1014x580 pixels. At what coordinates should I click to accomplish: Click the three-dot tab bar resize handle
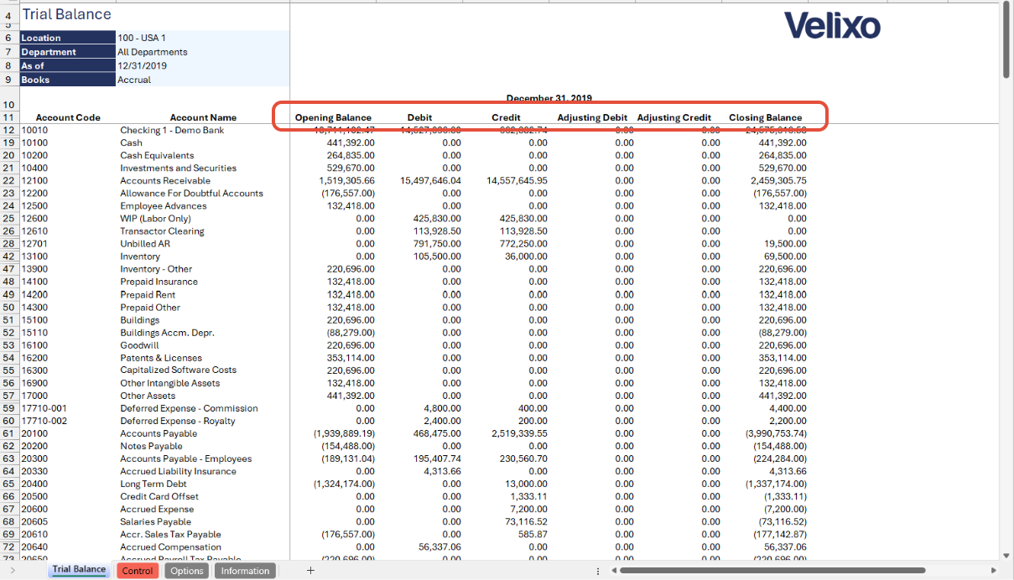pyautogui.click(x=597, y=571)
